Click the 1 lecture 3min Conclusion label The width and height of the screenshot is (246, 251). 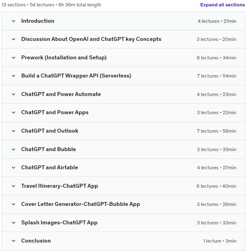click(x=220, y=241)
